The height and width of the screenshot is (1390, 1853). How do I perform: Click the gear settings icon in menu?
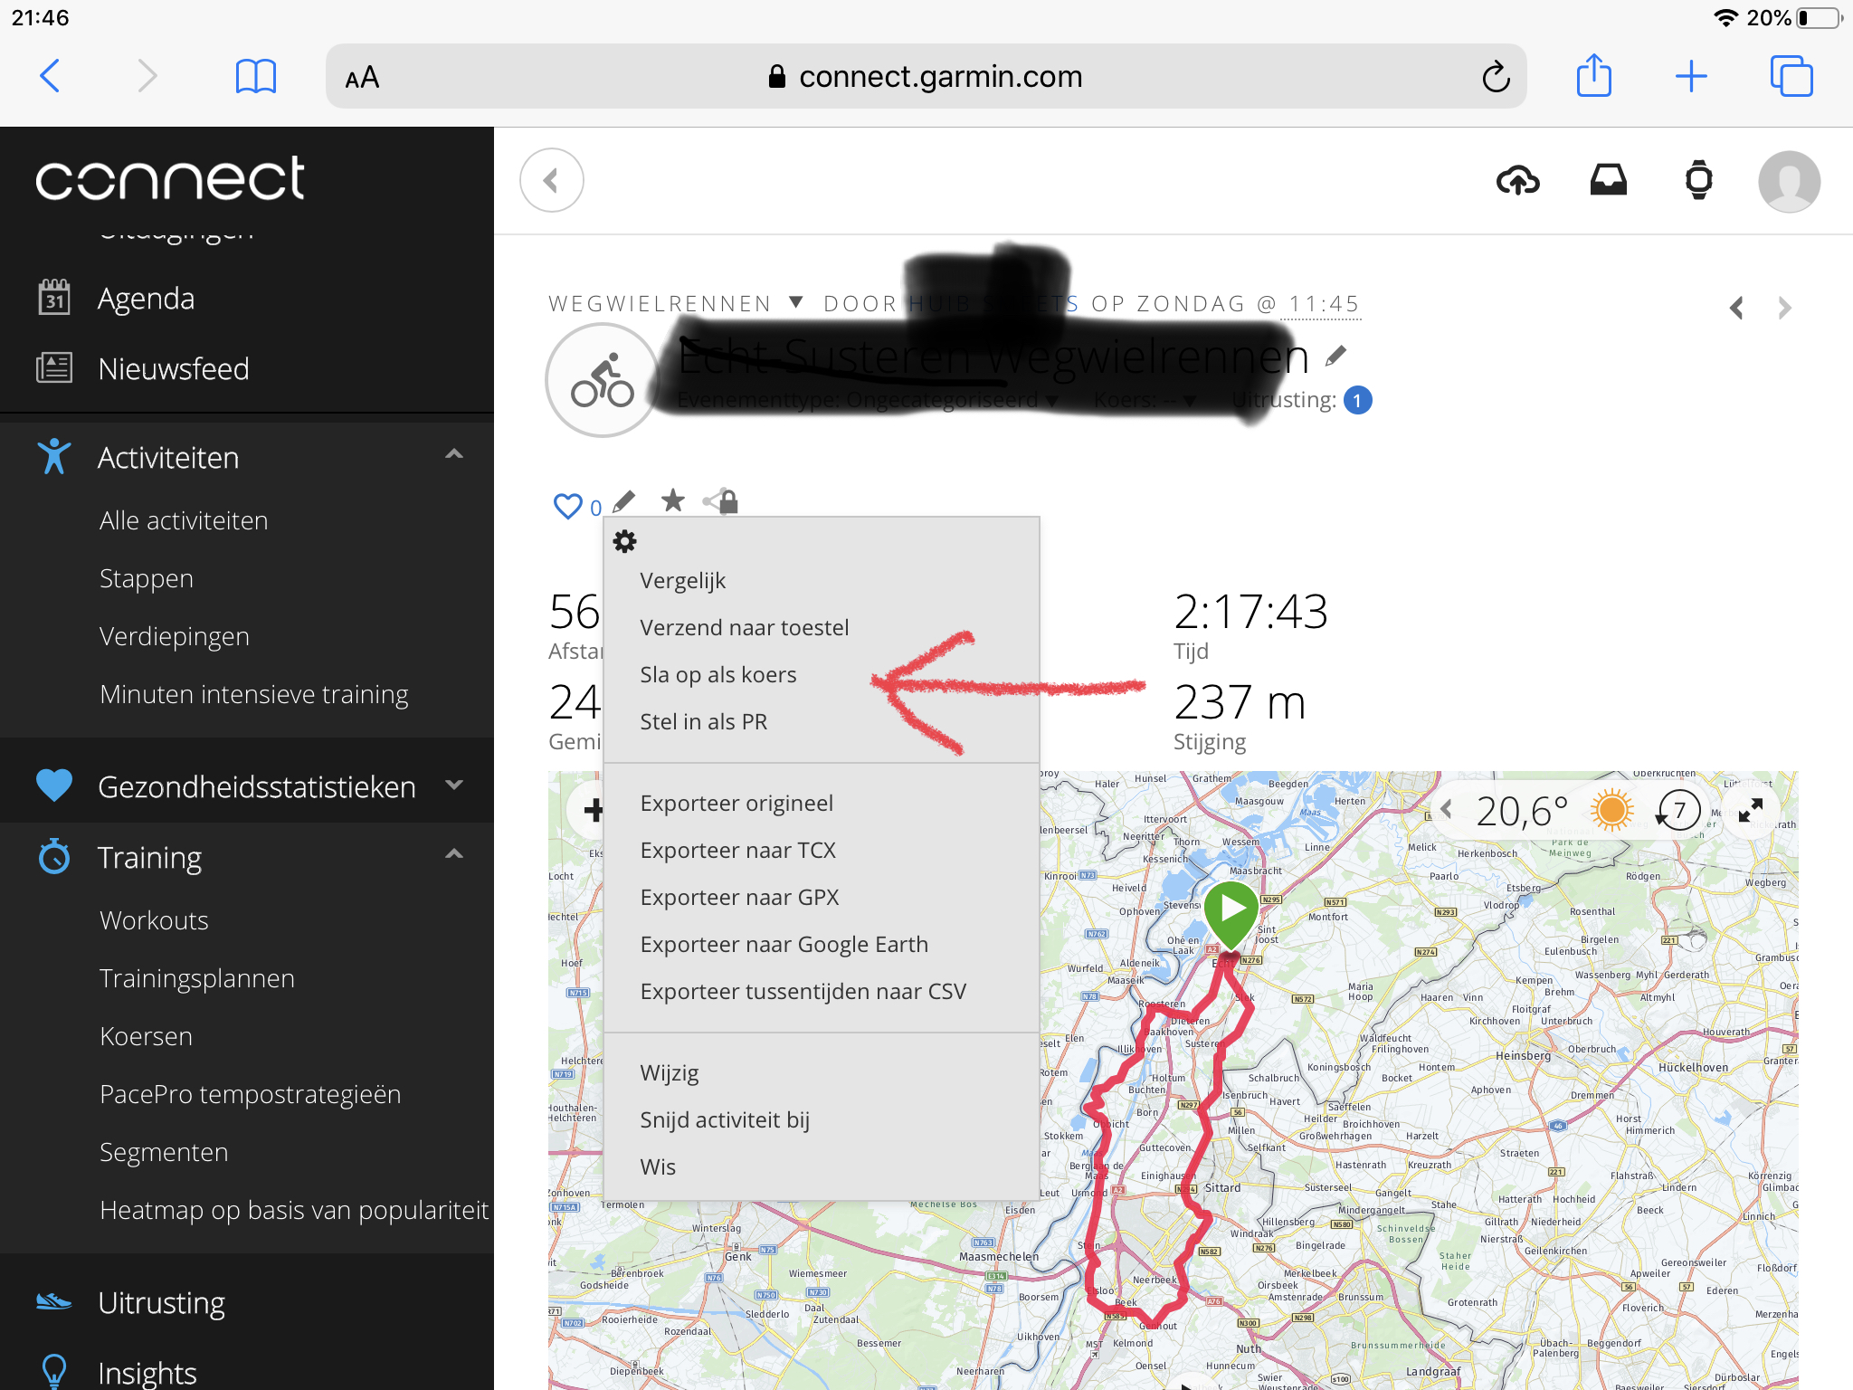(x=624, y=541)
